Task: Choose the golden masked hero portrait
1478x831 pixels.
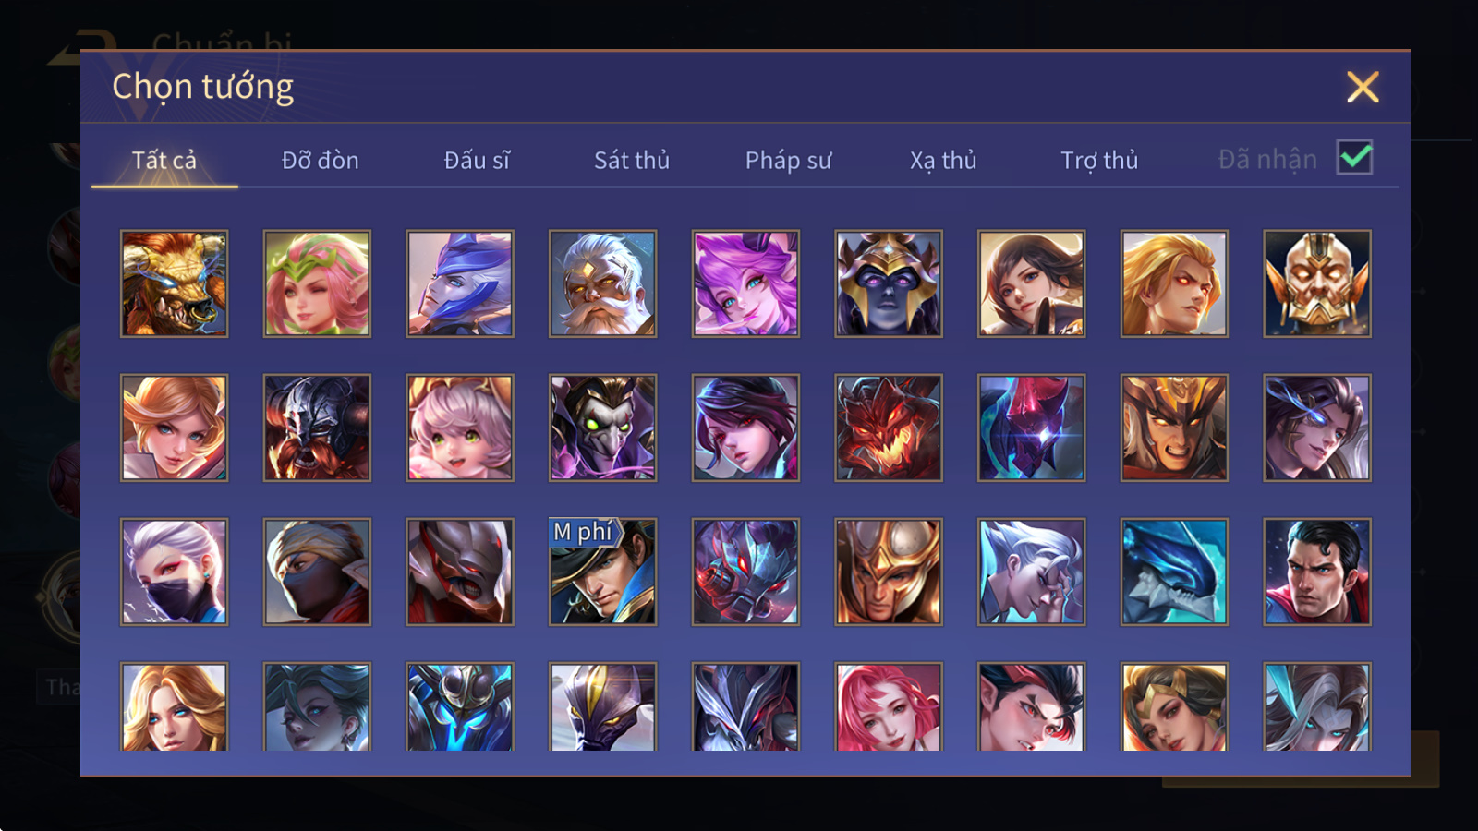Action: click(x=1317, y=283)
